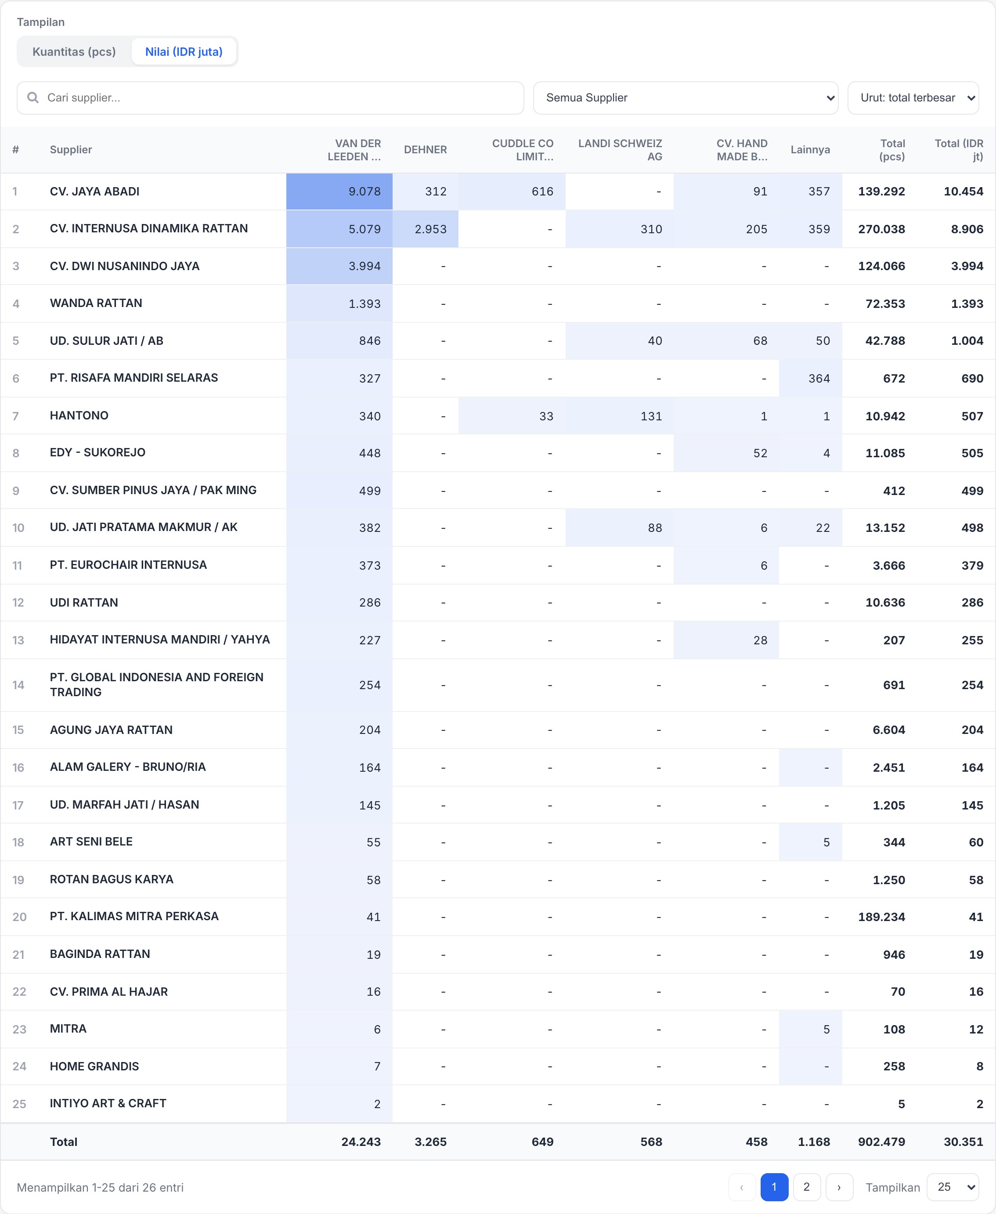
Task: Click the LANDI SCHWEIZ AG column header
Action: (620, 150)
